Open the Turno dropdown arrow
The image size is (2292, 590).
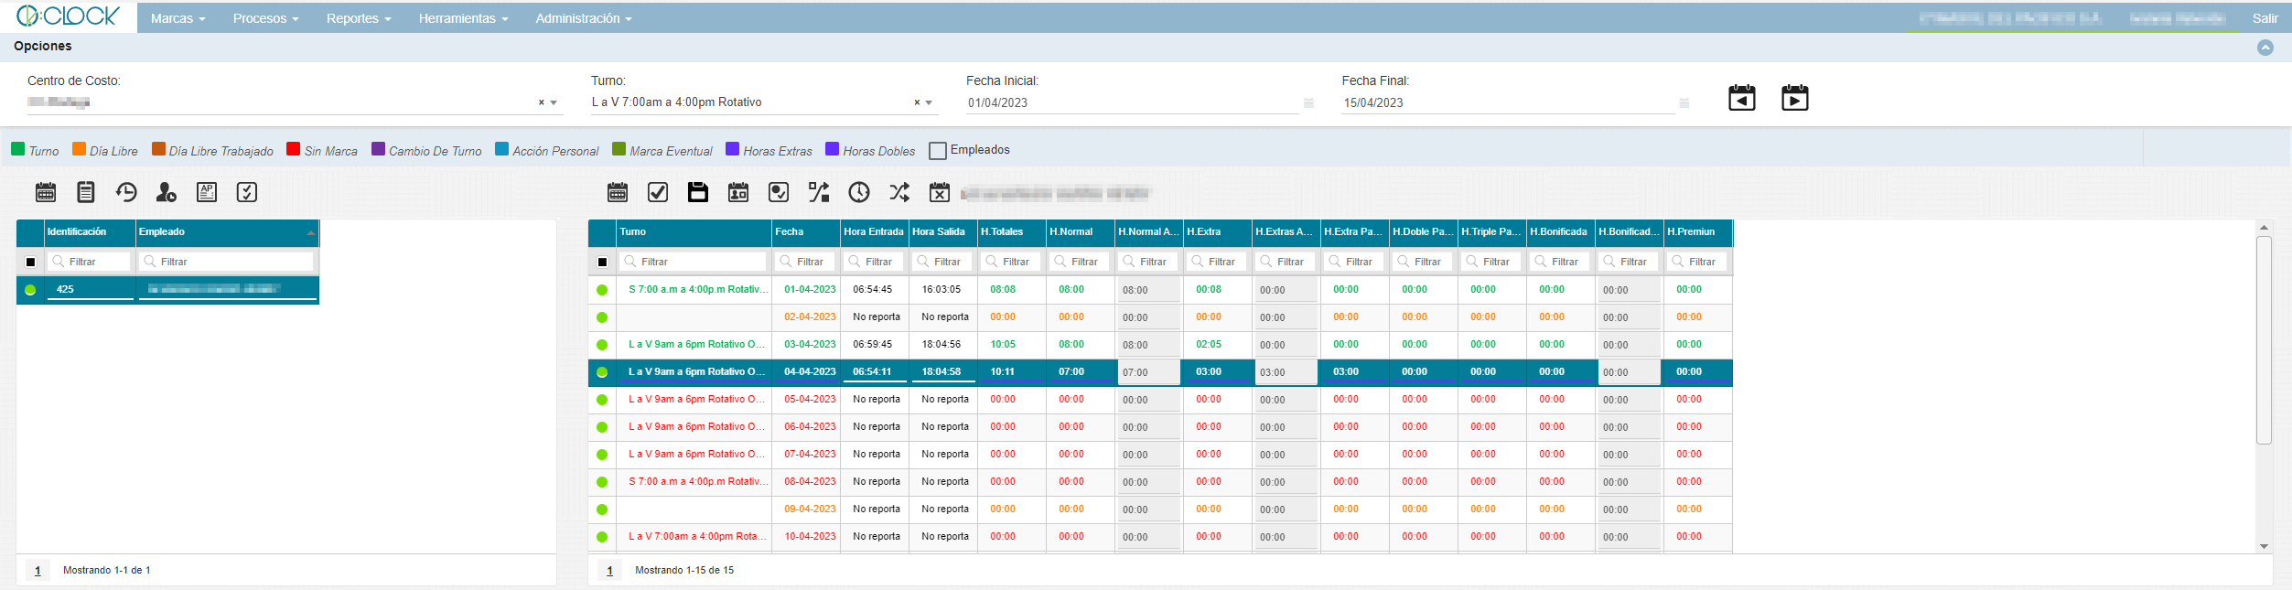(930, 103)
